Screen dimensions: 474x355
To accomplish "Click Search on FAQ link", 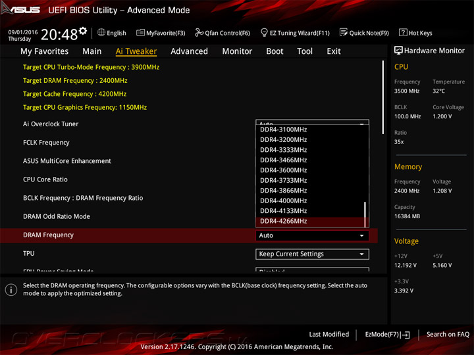I will 448,335.
